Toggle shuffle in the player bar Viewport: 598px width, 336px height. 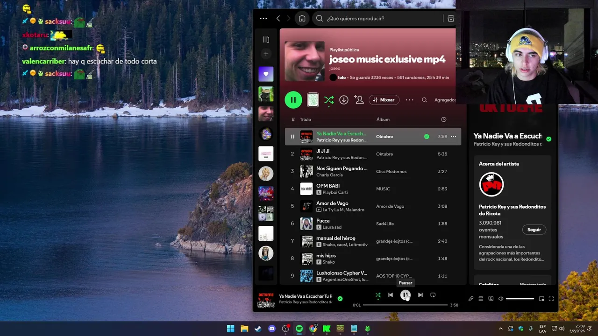pos(378,295)
